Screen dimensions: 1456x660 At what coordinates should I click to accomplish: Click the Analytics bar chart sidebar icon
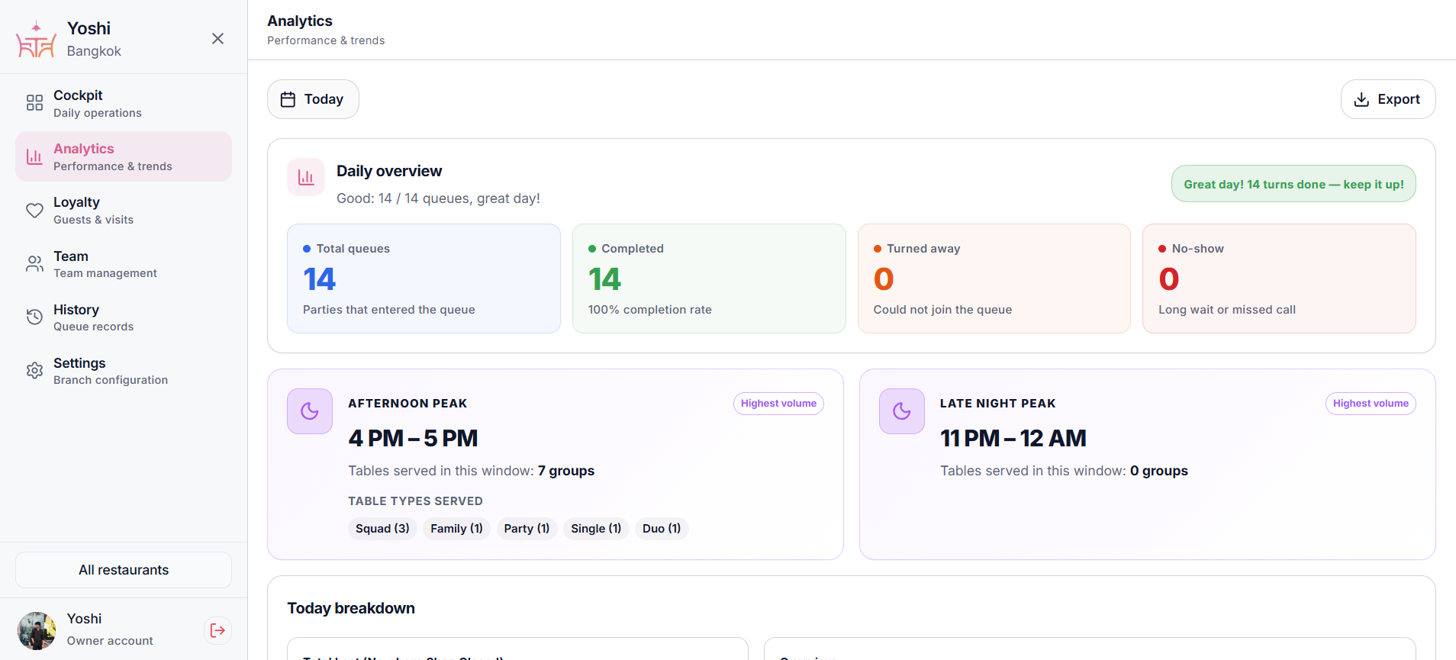click(34, 156)
